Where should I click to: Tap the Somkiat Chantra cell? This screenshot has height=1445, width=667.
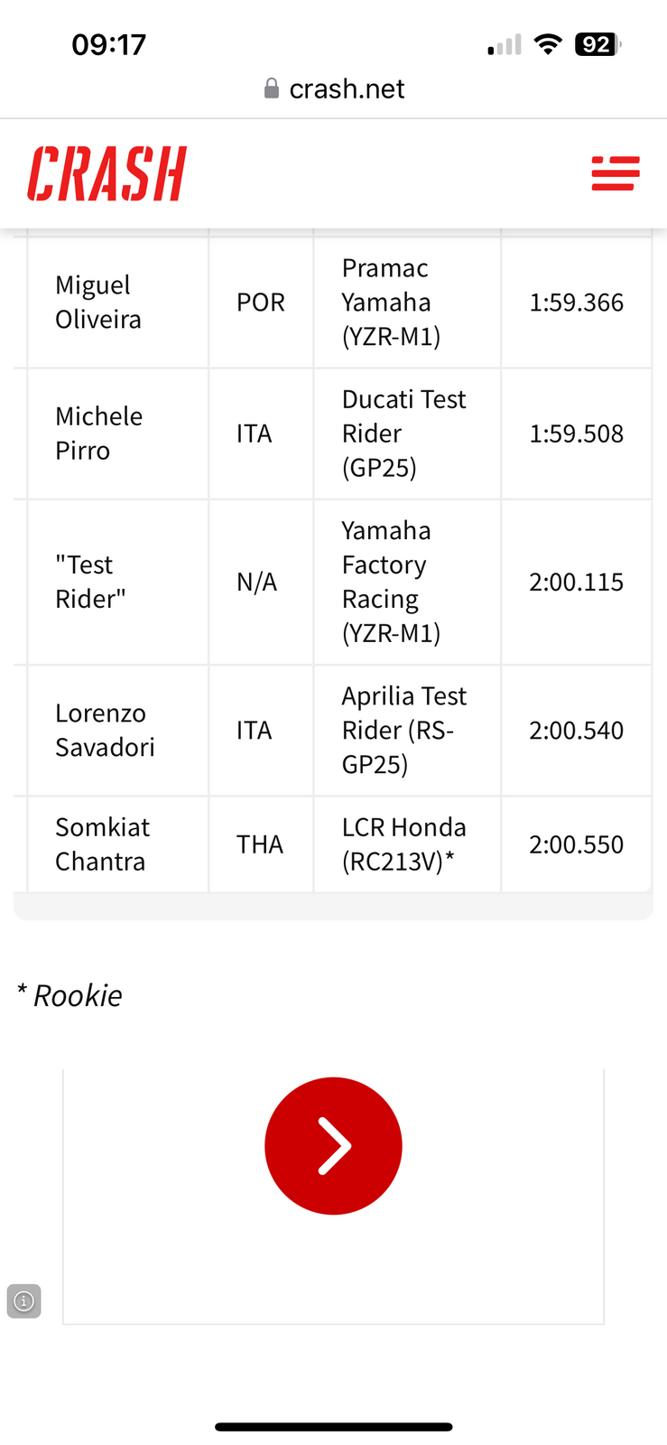click(x=118, y=844)
